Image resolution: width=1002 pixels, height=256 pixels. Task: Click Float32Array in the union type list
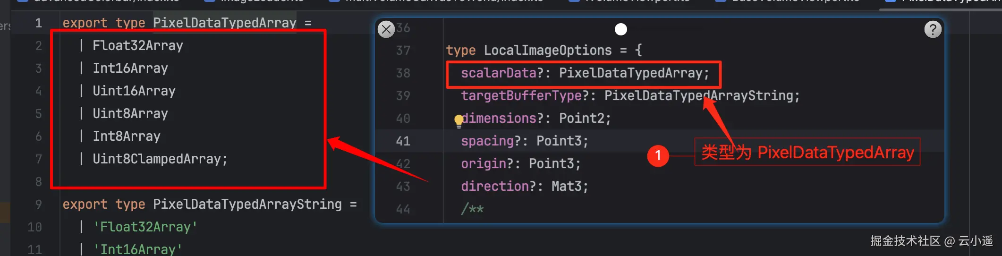(x=138, y=46)
